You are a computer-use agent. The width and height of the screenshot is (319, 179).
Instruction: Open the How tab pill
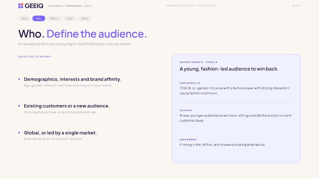point(70,18)
